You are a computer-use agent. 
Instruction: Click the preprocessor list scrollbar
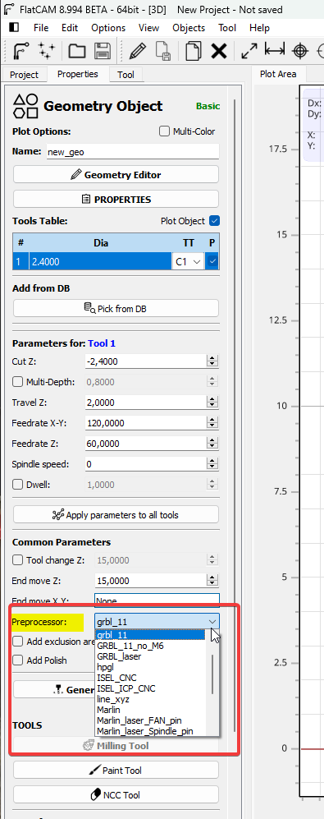click(x=212, y=674)
